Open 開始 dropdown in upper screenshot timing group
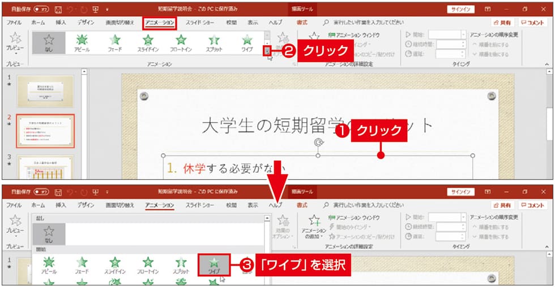This screenshot has width=555, height=287. 463,34
